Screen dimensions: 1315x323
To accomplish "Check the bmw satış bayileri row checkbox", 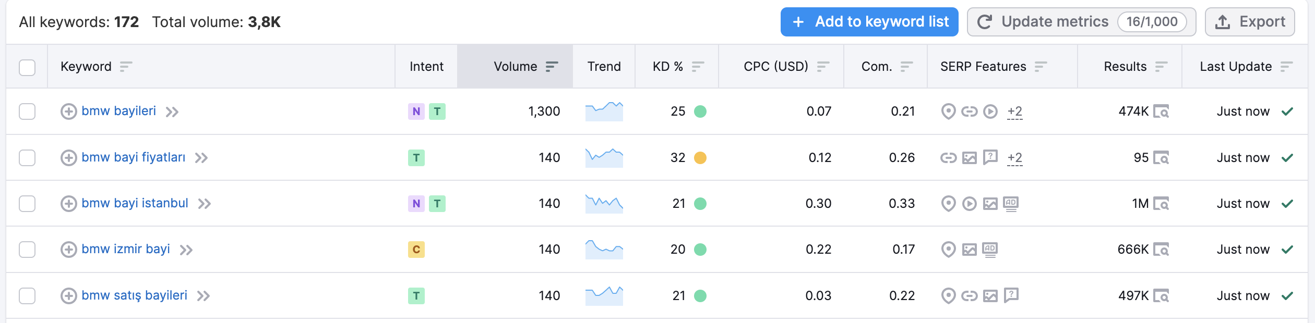I will pos(27,296).
